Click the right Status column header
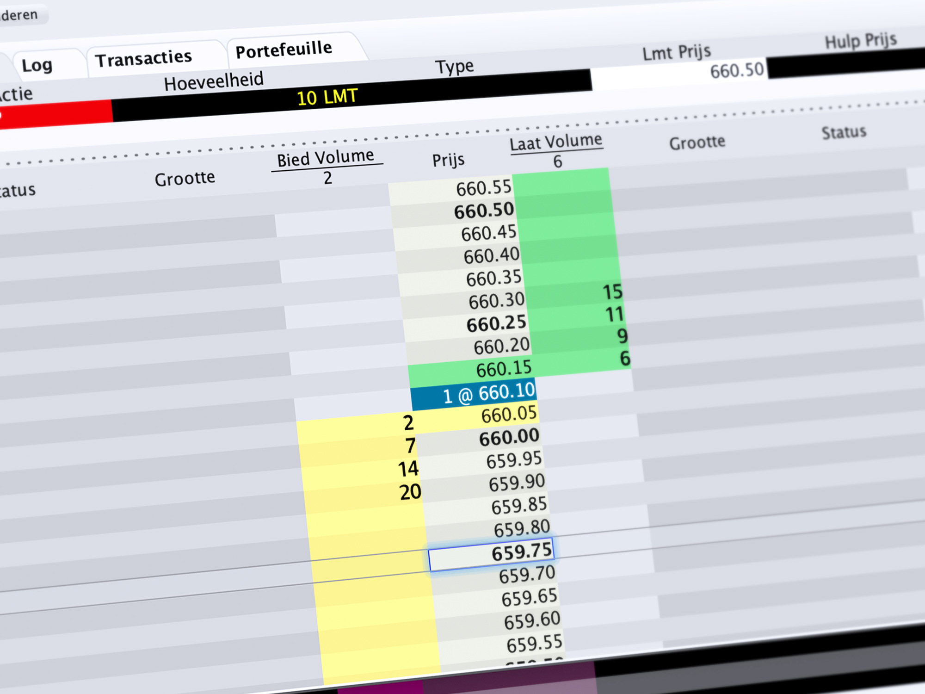This screenshot has width=925, height=694. (844, 132)
